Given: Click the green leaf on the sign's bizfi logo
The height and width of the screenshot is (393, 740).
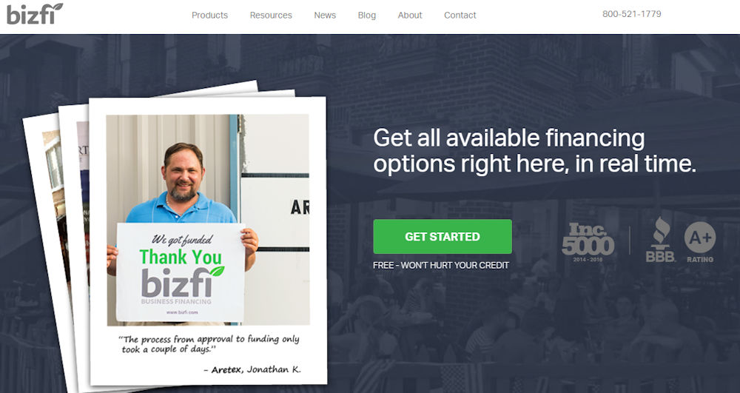Looking at the screenshot, I should [217, 272].
